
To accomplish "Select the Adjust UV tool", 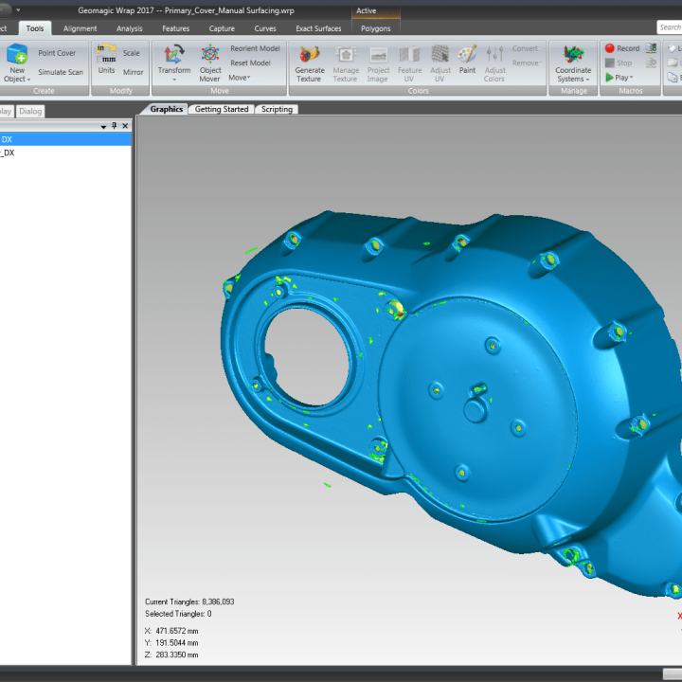I will [x=440, y=63].
